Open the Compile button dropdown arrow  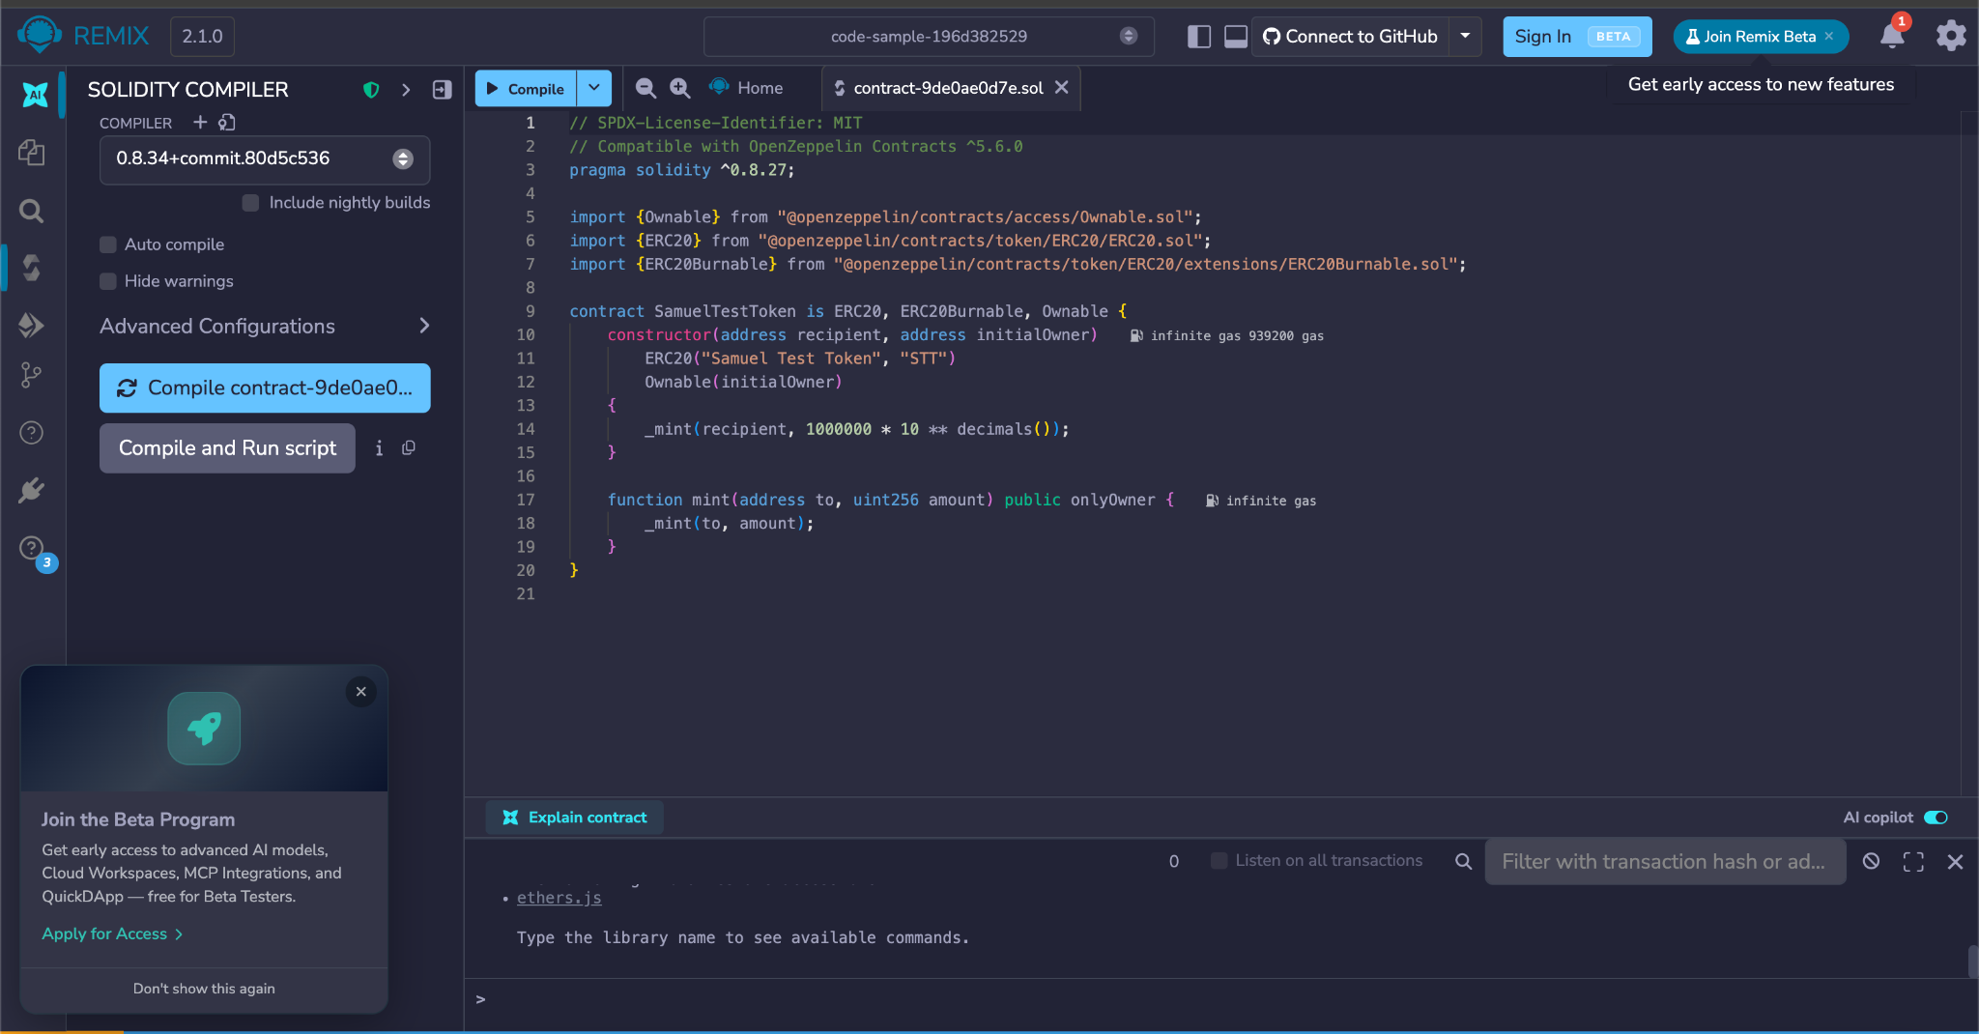[594, 88]
